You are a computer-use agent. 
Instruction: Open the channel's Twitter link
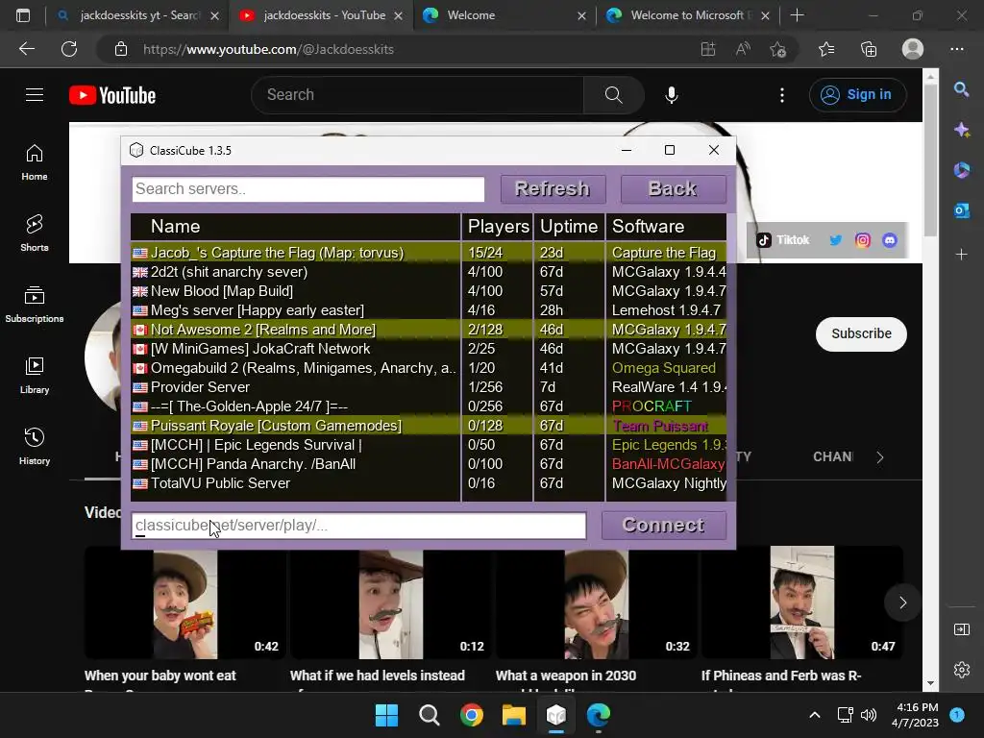pos(835,240)
